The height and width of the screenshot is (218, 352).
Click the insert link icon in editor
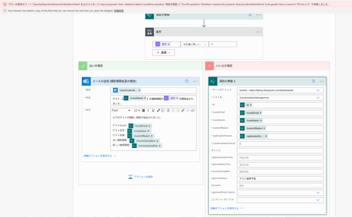pyautogui.click(x=183, y=111)
